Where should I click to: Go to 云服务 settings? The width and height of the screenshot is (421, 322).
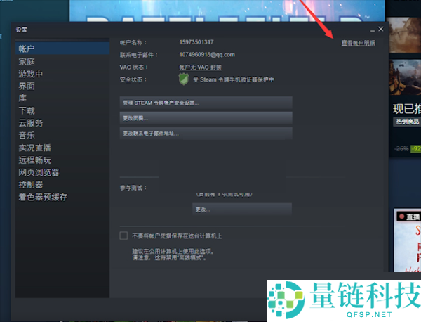[x=31, y=123]
